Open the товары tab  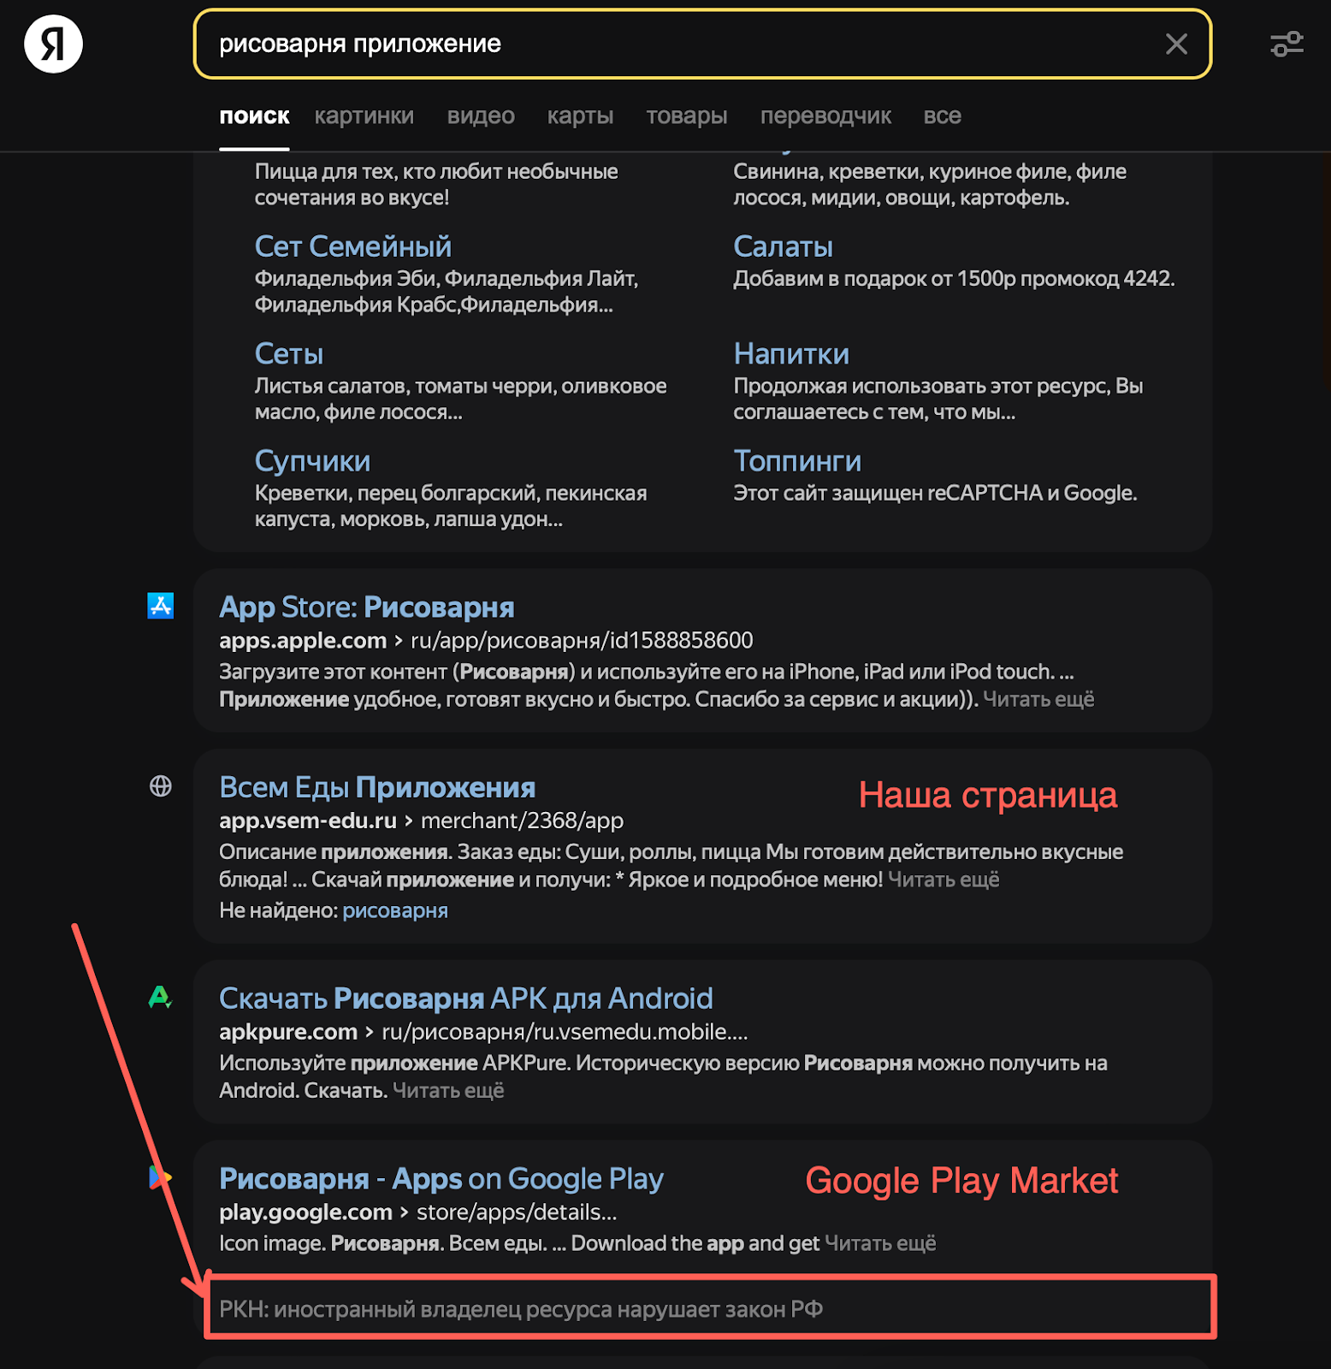click(x=687, y=116)
